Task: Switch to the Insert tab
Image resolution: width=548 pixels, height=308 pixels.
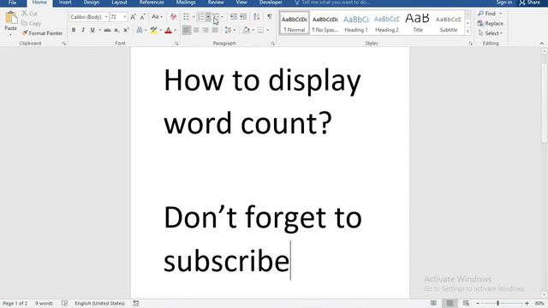Action: (x=65, y=3)
